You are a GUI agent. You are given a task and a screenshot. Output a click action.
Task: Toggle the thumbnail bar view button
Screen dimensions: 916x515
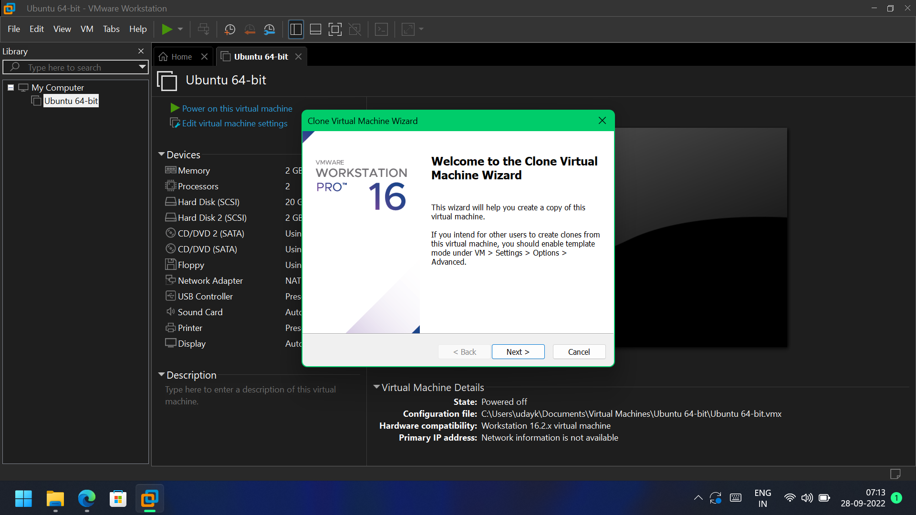click(x=315, y=30)
